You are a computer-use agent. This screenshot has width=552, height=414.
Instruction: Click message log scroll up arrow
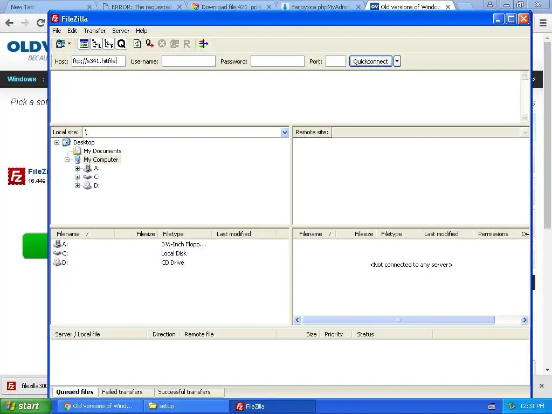pos(525,75)
